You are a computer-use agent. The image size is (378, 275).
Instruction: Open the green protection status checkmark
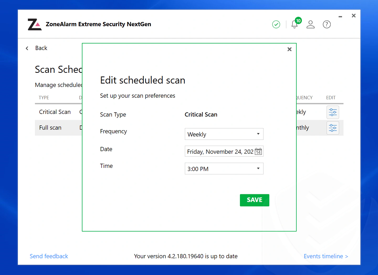(276, 24)
